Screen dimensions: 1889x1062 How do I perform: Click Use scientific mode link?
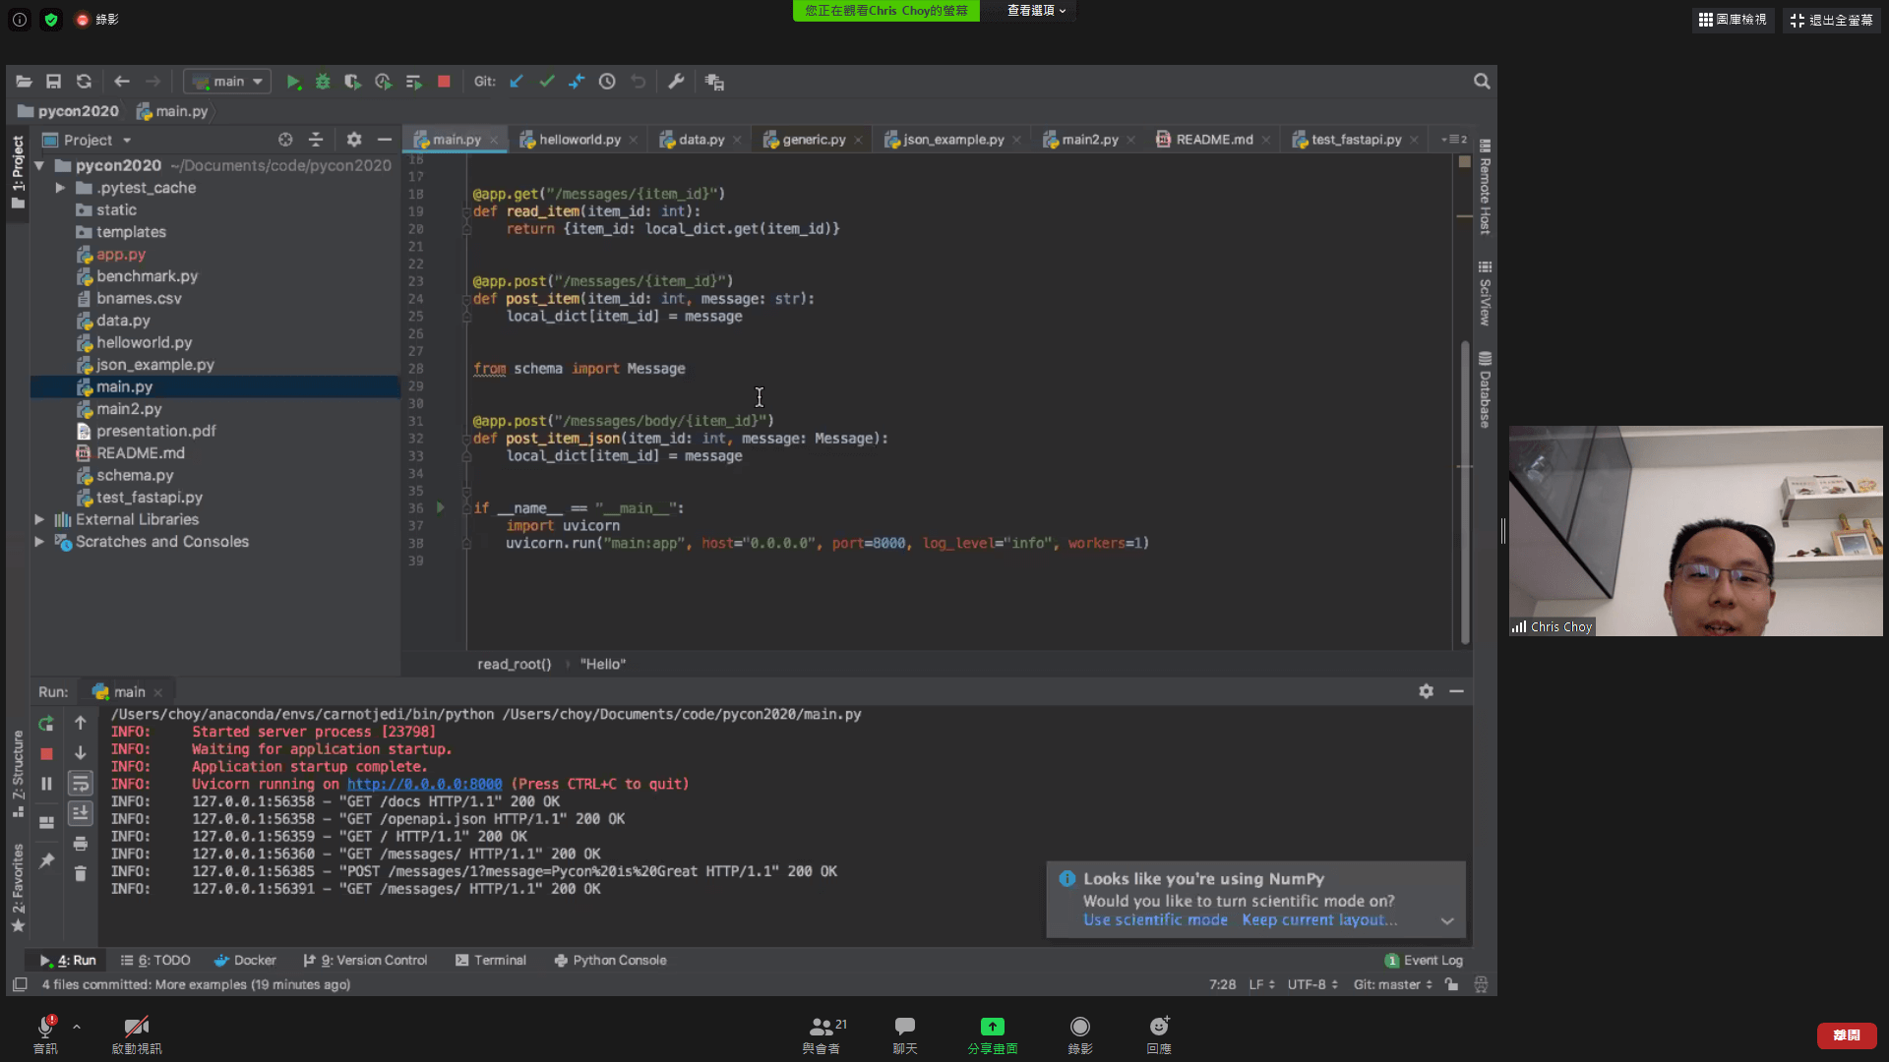point(1155,920)
